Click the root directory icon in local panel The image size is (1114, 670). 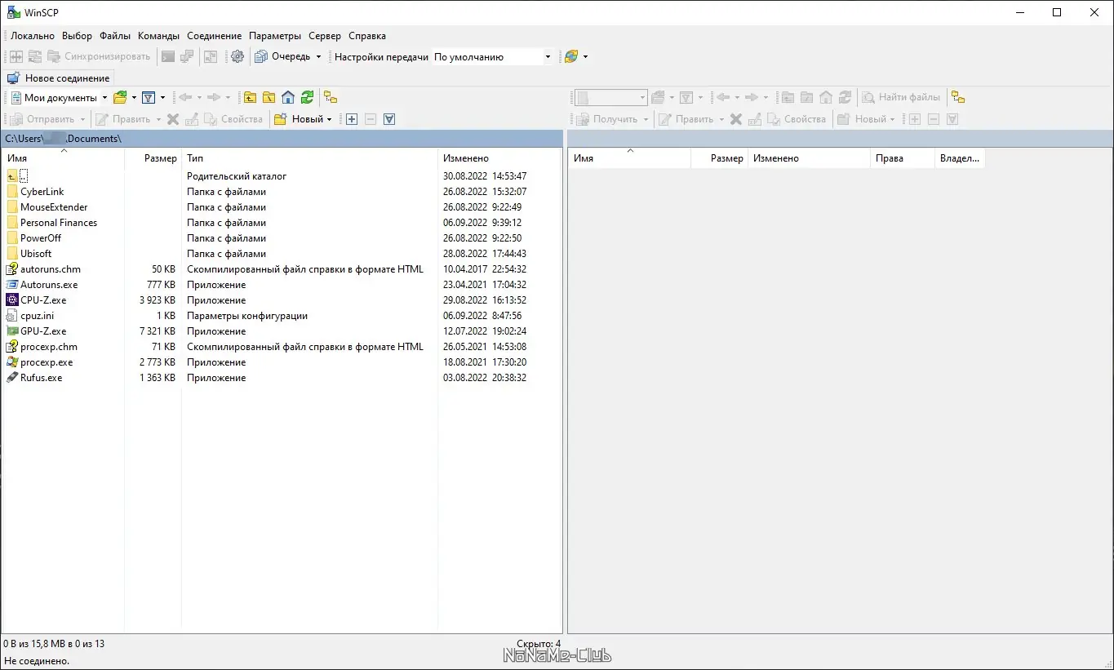(269, 97)
